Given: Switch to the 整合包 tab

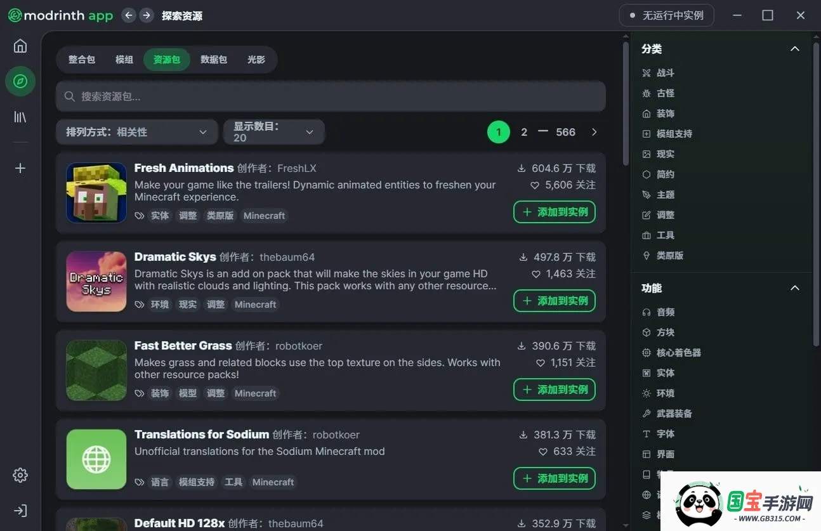Looking at the screenshot, I should pos(82,60).
